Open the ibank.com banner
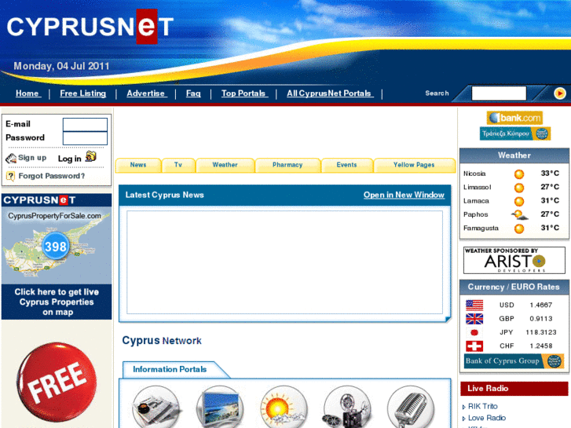571x428 pixels. (514, 118)
